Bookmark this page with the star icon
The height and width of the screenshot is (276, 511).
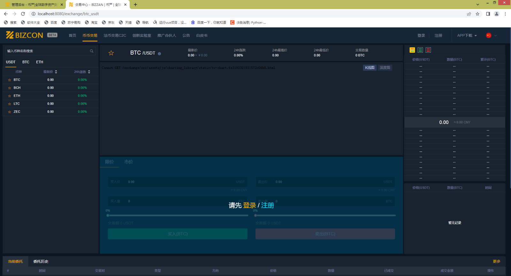point(477,14)
